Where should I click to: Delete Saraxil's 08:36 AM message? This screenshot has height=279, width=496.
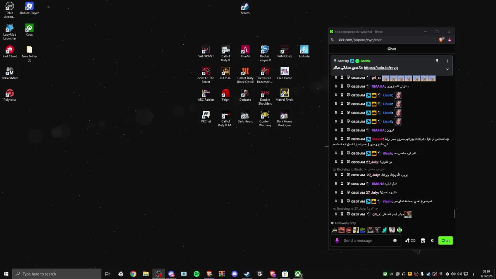coord(336,139)
